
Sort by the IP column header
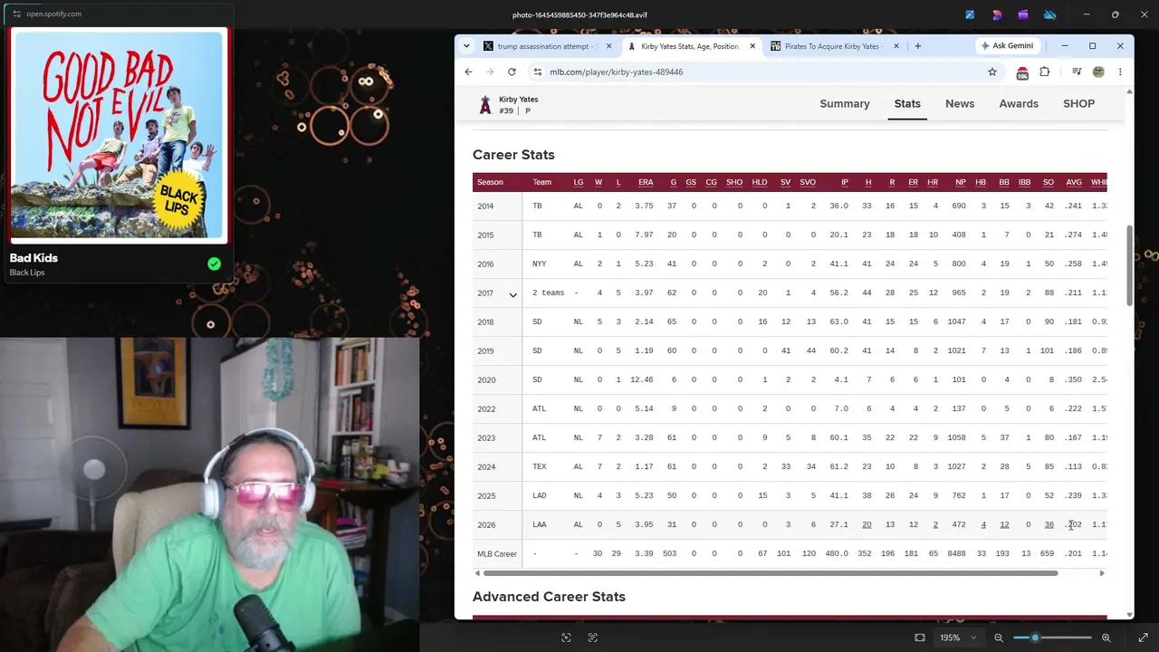click(845, 182)
